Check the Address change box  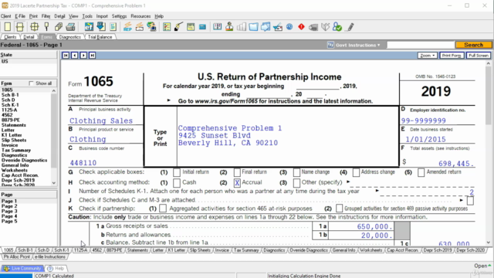click(x=356, y=172)
